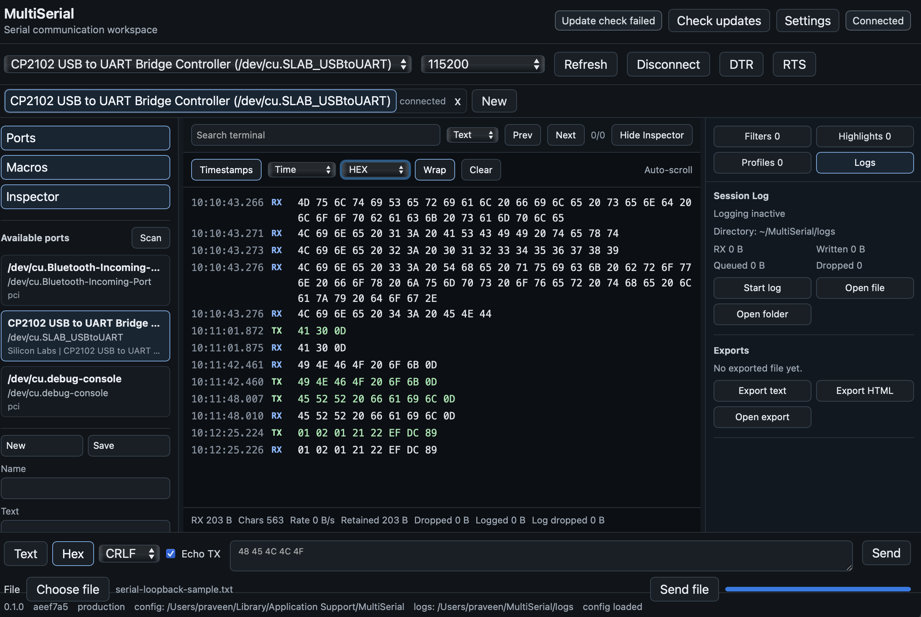Image resolution: width=921 pixels, height=617 pixels.
Task: Toggle Timestamps display in terminal
Action: (x=226, y=170)
